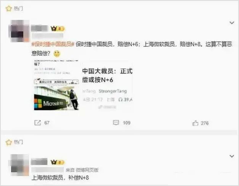Click the thinking emoji in first post
Viewport: 239px width, 186px height.
click(x=57, y=54)
